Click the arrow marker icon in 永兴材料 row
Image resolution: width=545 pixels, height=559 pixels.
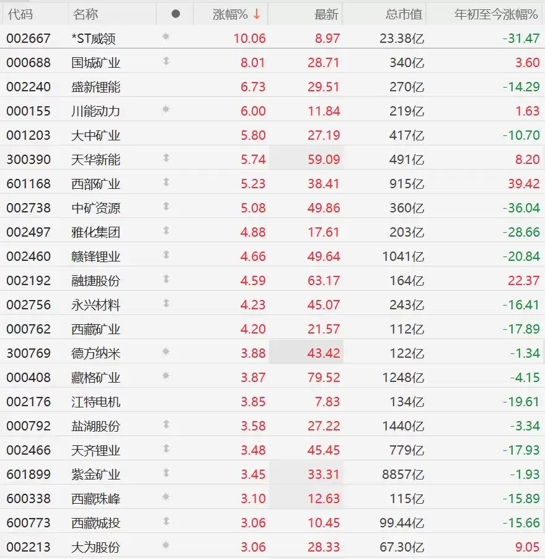coord(166,303)
